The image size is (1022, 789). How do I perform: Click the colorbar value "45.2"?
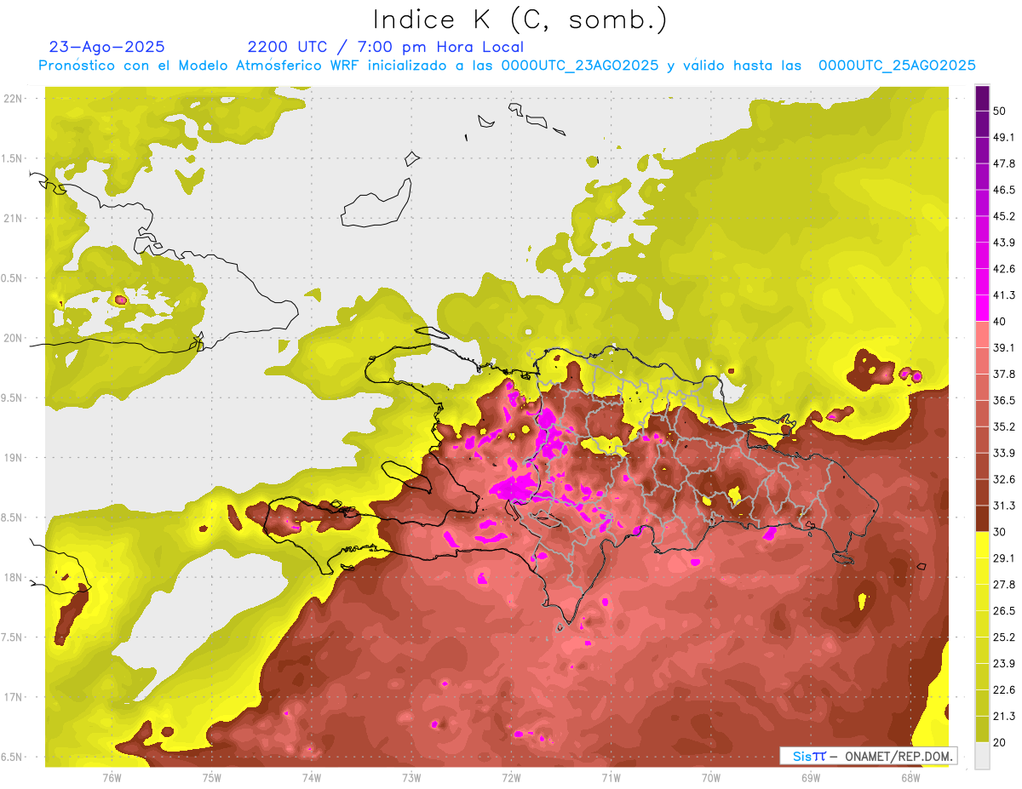click(x=1004, y=216)
